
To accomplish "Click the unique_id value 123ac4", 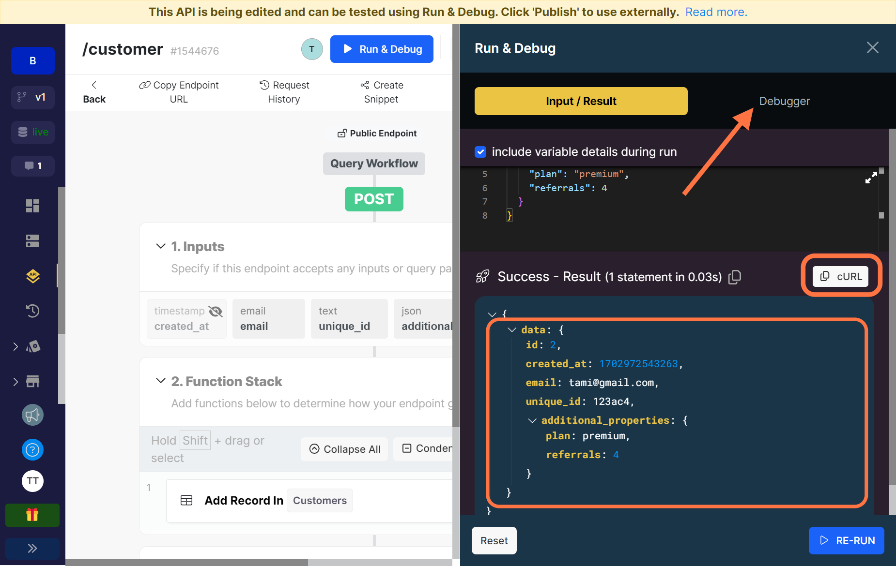I will click(x=611, y=402).
